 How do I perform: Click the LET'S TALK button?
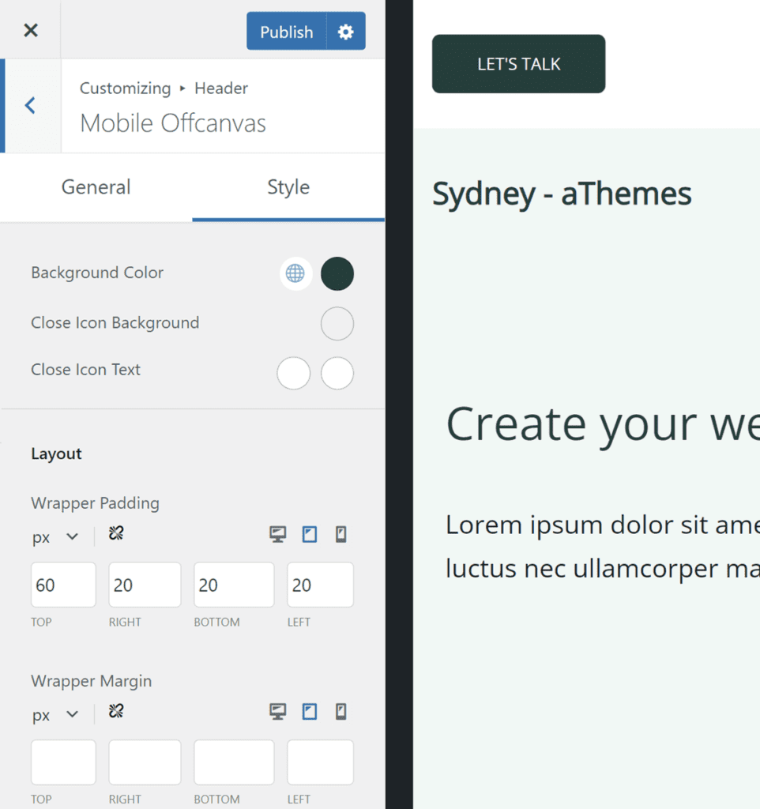518,64
